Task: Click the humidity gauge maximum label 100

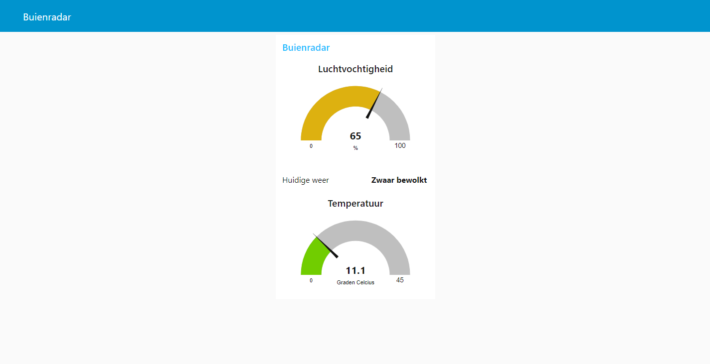Action: 400,146
